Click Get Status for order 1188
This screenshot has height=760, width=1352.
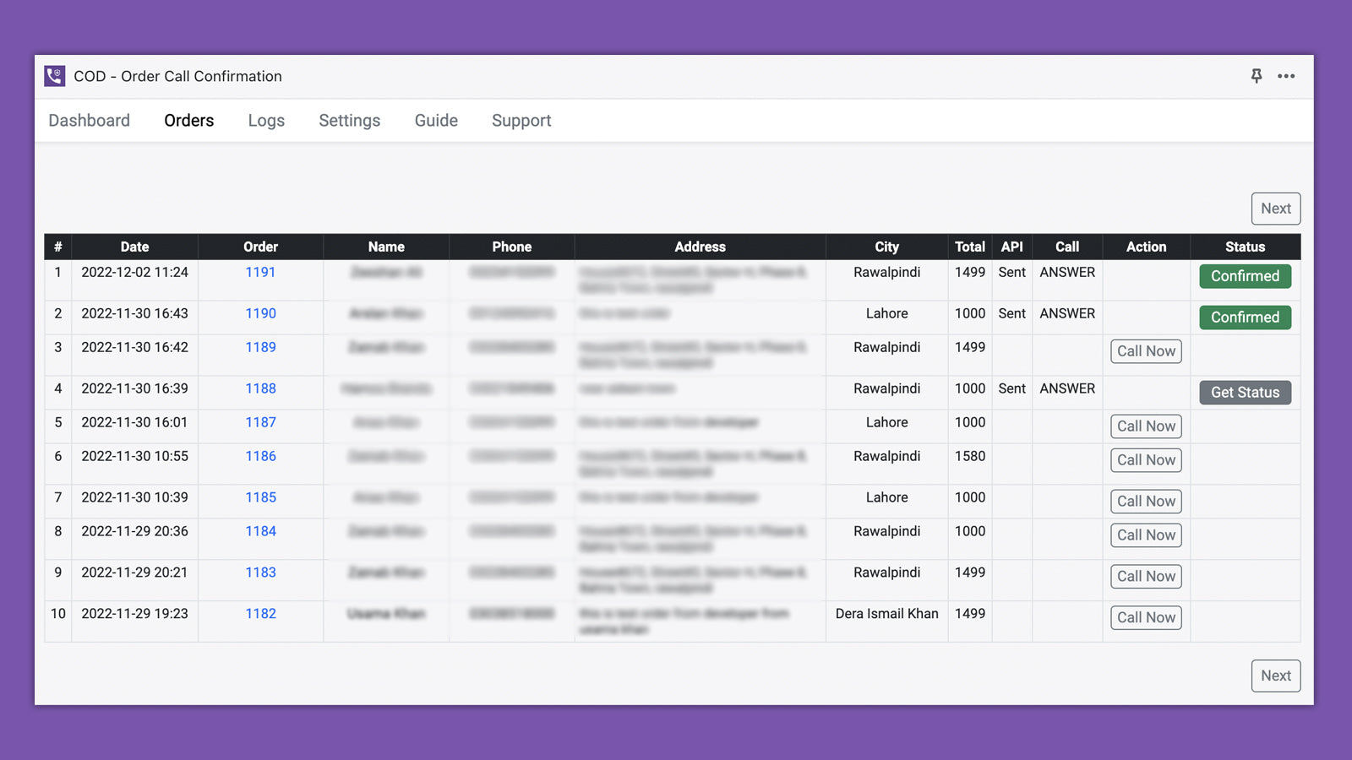coord(1245,392)
